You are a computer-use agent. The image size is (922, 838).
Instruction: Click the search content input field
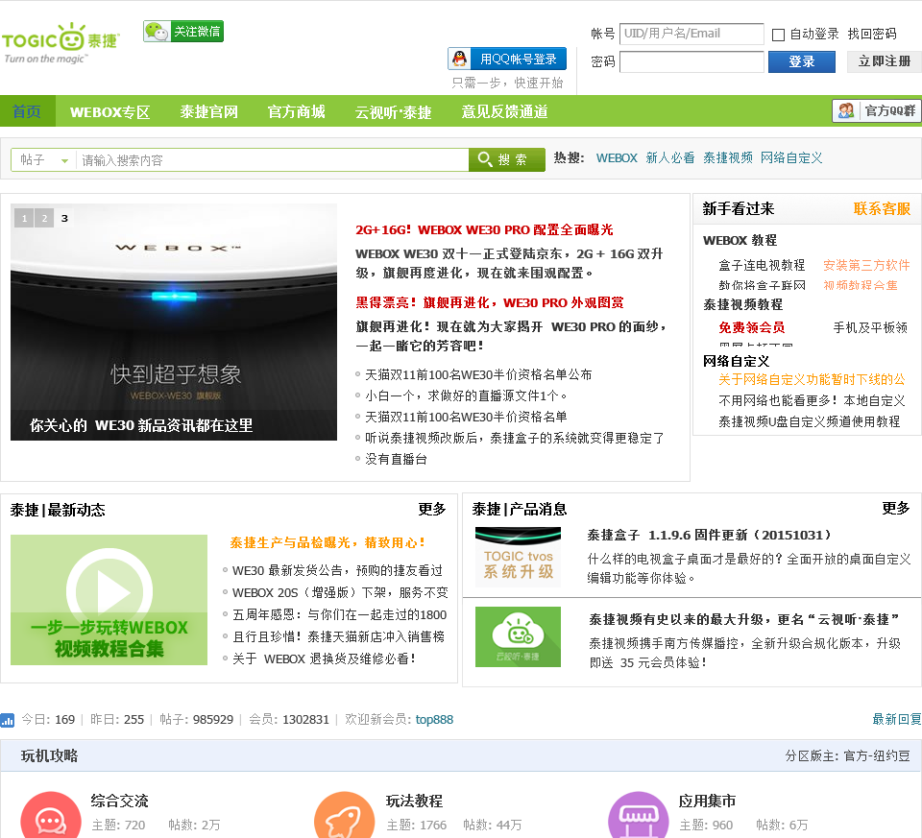[272, 160]
